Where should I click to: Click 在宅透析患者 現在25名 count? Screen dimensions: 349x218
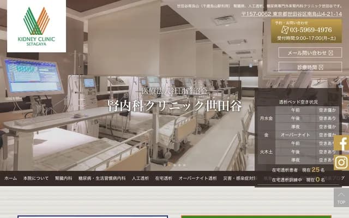click(x=298, y=170)
